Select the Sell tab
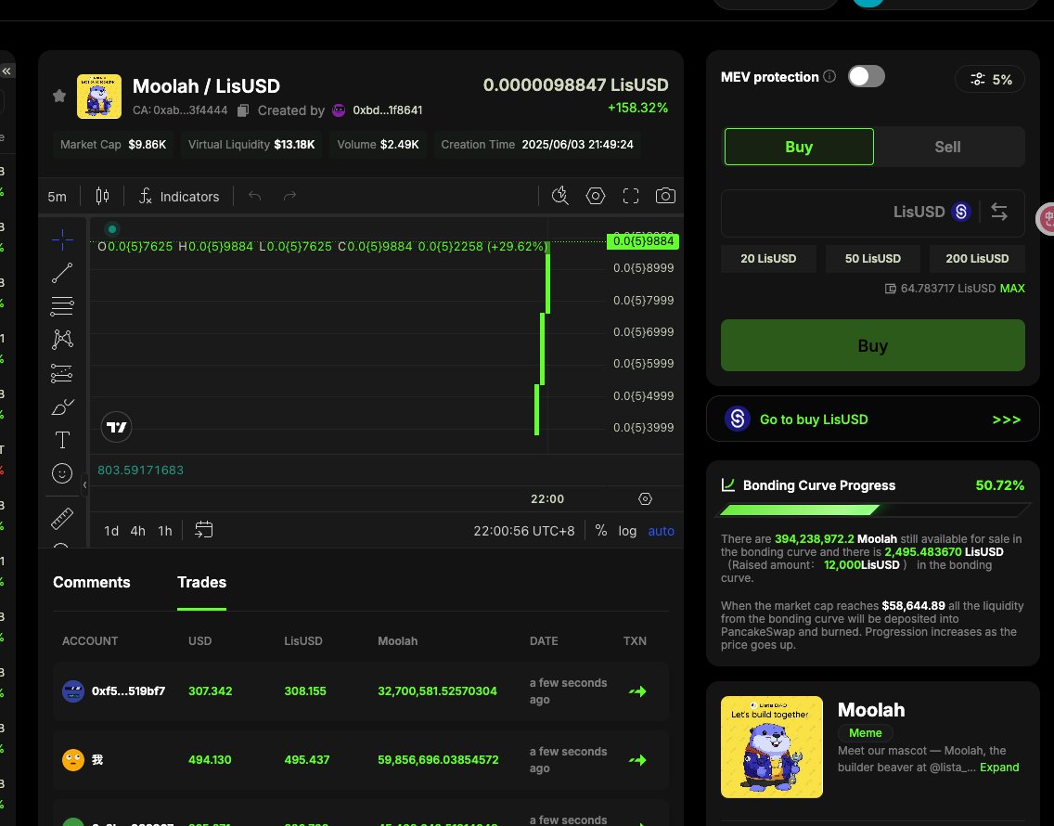 [x=948, y=147]
